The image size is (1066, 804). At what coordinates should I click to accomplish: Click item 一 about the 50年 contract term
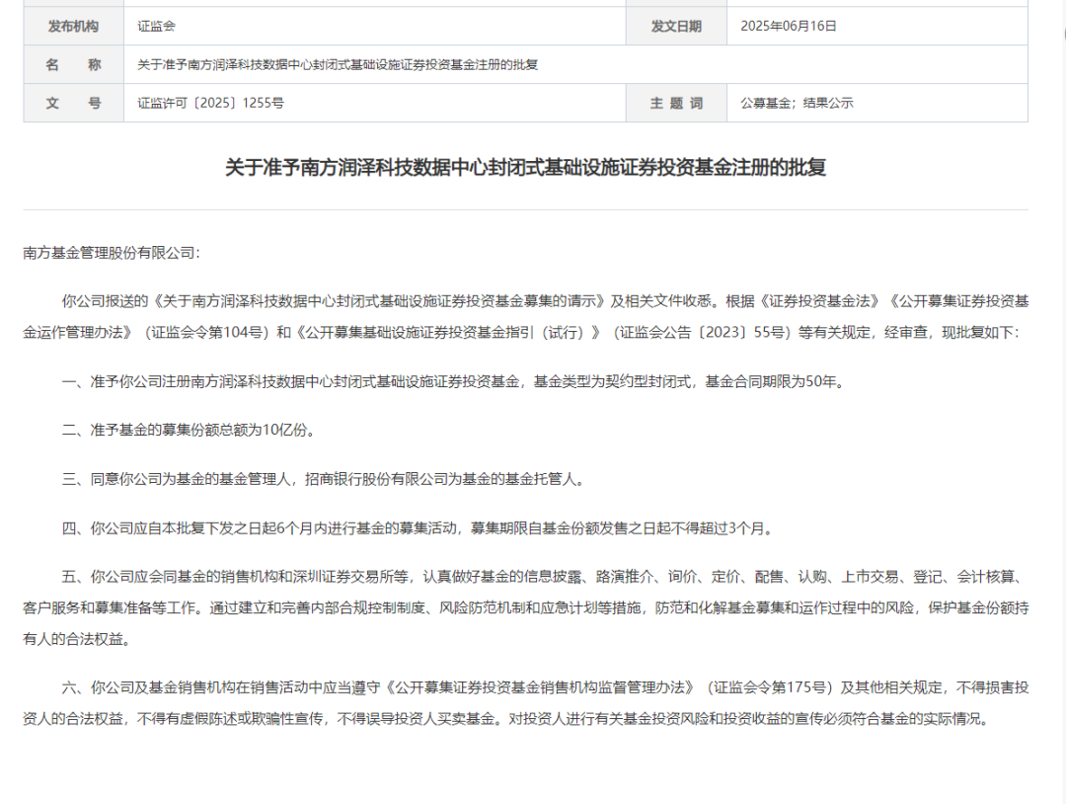[x=453, y=381]
